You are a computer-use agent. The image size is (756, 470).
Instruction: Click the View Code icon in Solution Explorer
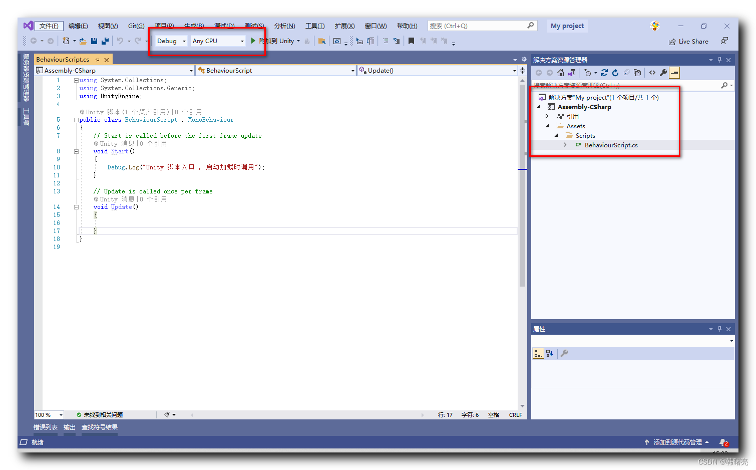click(x=652, y=73)
